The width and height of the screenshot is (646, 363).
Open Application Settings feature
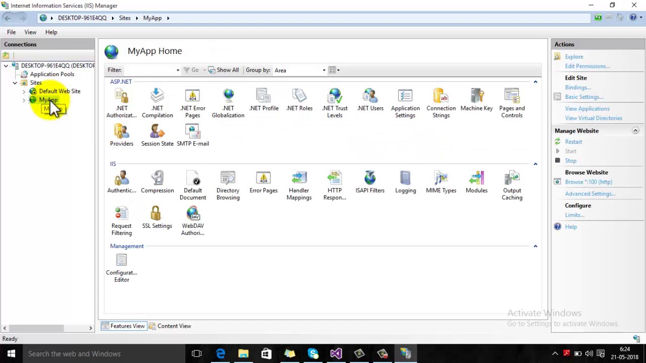[x=405, y=103]
